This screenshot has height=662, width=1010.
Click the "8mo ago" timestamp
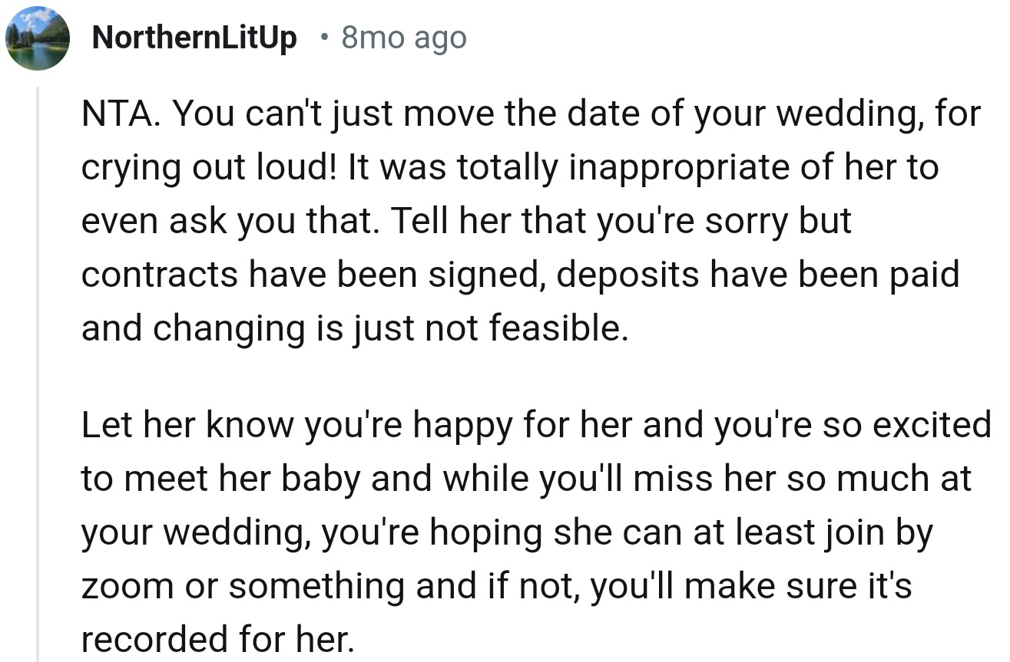point(403,38)
